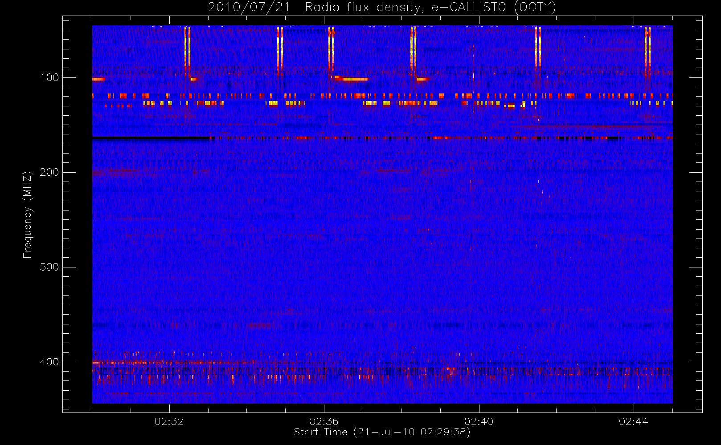Click the 200 frequency tick label
721x445 pixels.
49,172
